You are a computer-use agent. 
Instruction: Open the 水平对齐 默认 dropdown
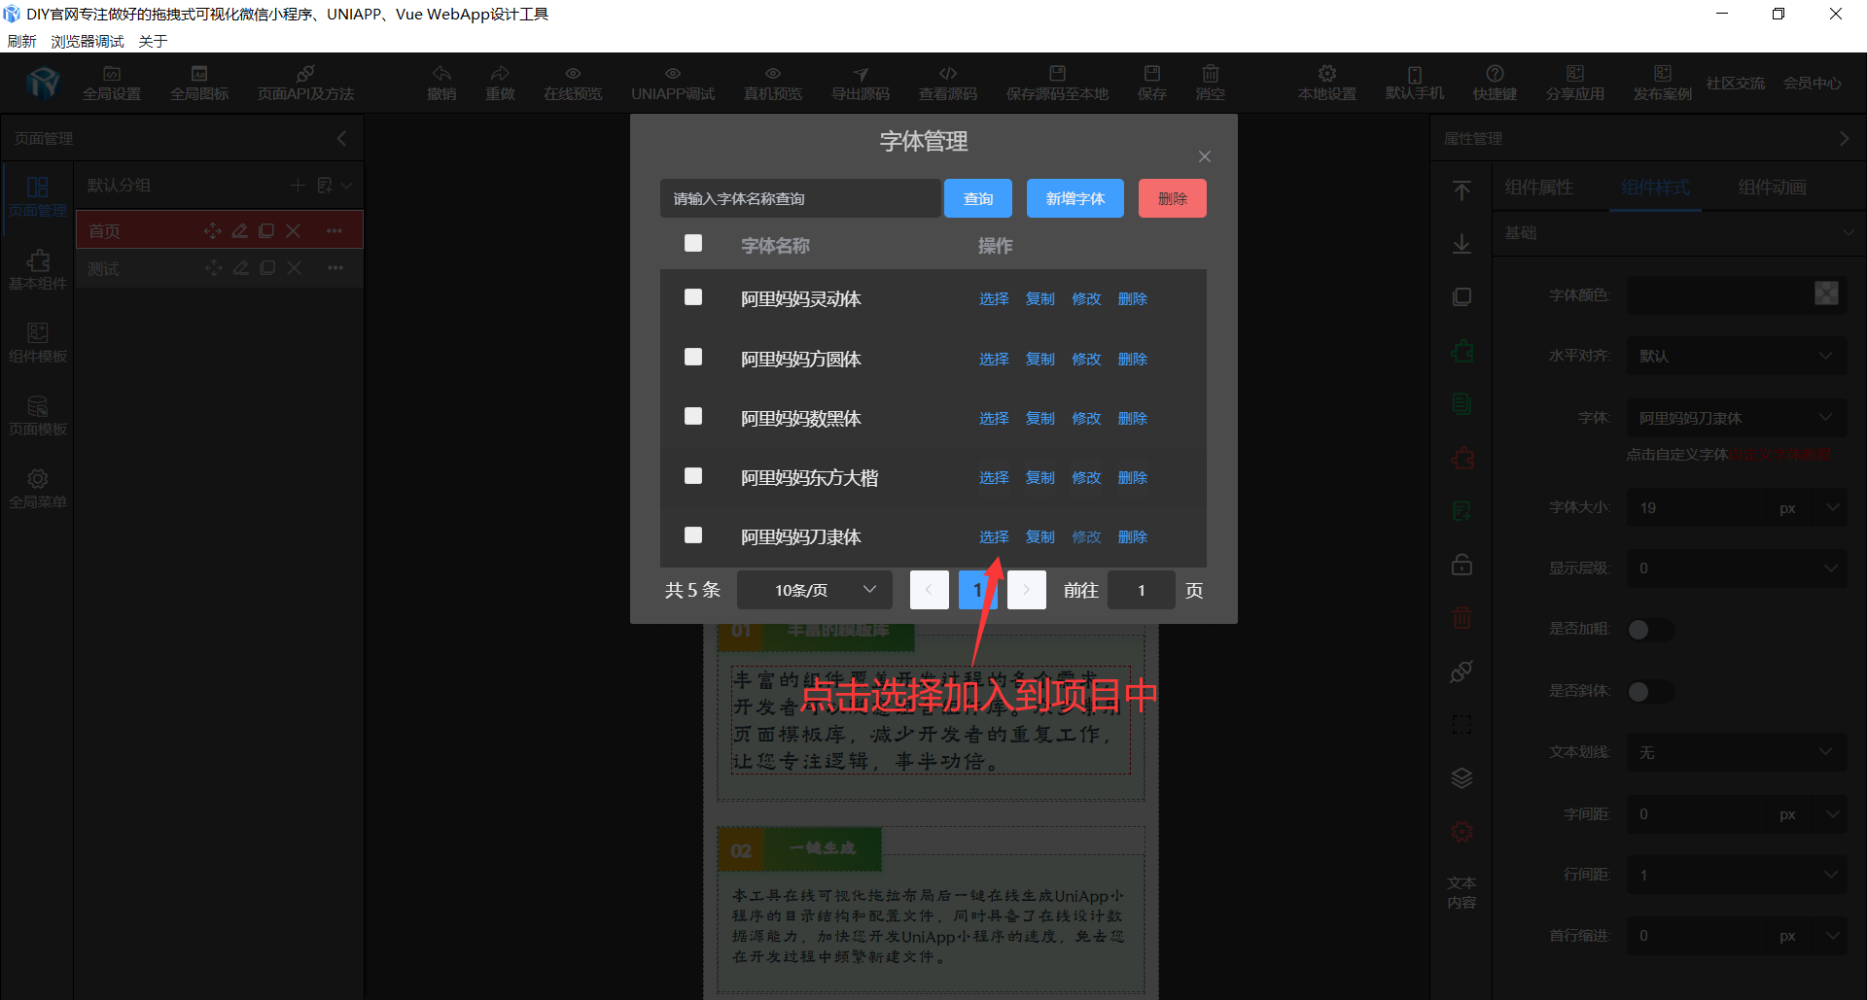click(x=1737, y=356)
